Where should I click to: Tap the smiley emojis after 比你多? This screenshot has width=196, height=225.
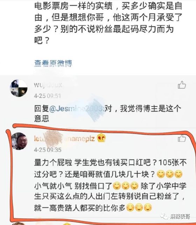click(139, 207)
